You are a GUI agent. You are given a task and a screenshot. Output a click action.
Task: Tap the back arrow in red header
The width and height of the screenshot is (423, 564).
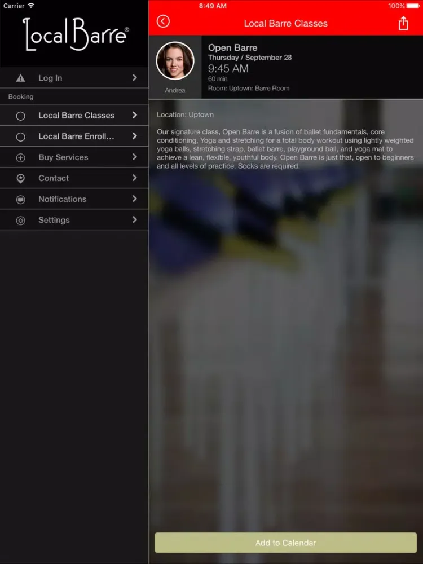pos(163,21)
